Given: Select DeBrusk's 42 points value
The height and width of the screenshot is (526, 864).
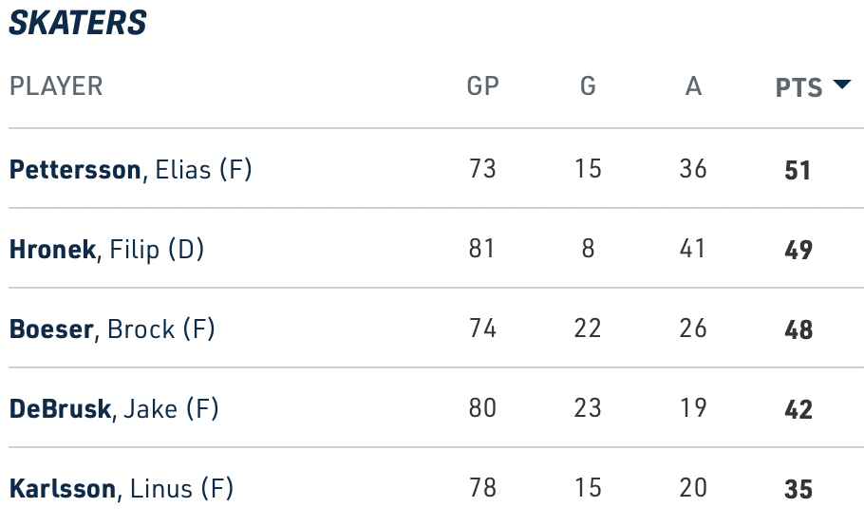Looking at the screenshot, I should click(x=798, y=410).
